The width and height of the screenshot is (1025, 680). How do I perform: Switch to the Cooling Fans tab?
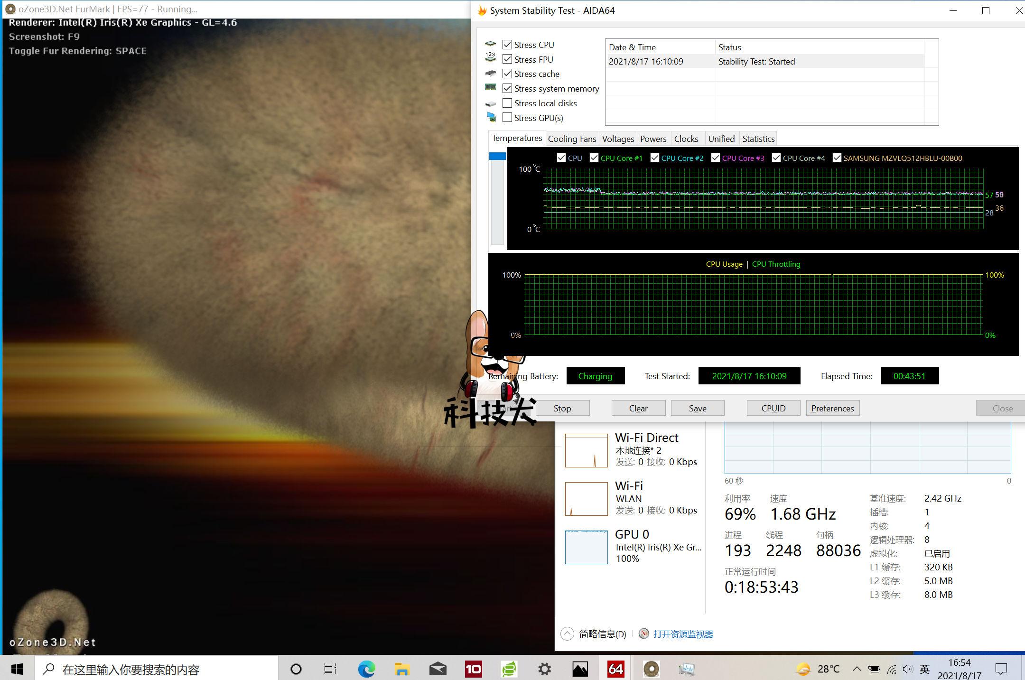(572, 139)
